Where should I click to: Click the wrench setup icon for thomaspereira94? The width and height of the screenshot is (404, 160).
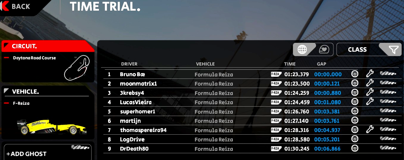click(x=369, y=129)
